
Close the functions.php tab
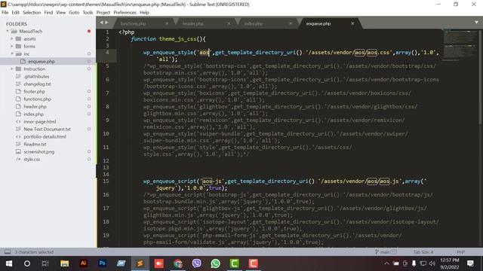167,23
